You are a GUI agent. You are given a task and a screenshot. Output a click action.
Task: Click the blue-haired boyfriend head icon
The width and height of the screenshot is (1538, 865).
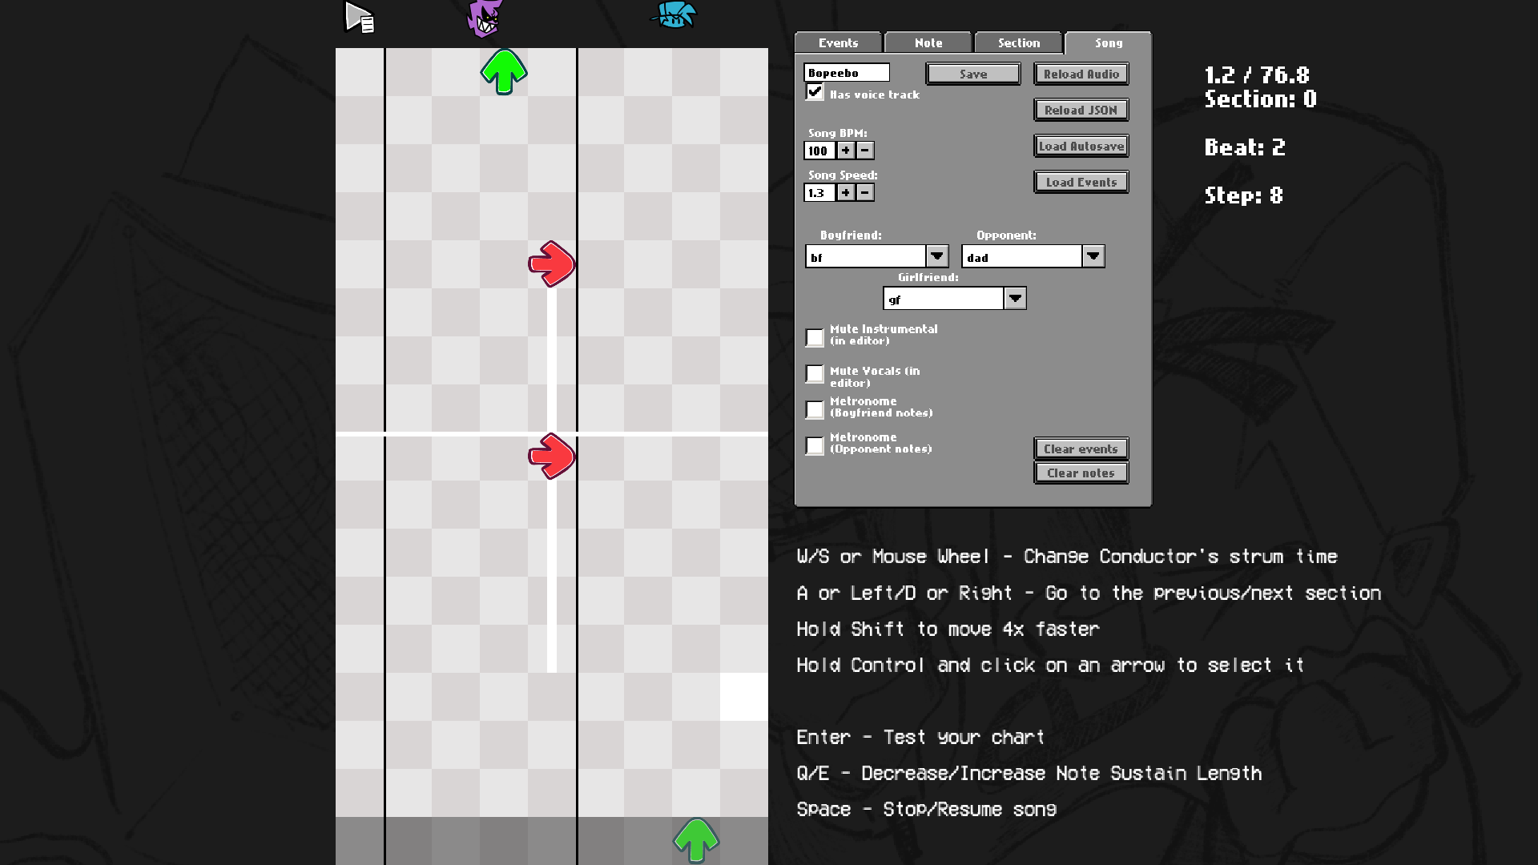click(674, 14)
